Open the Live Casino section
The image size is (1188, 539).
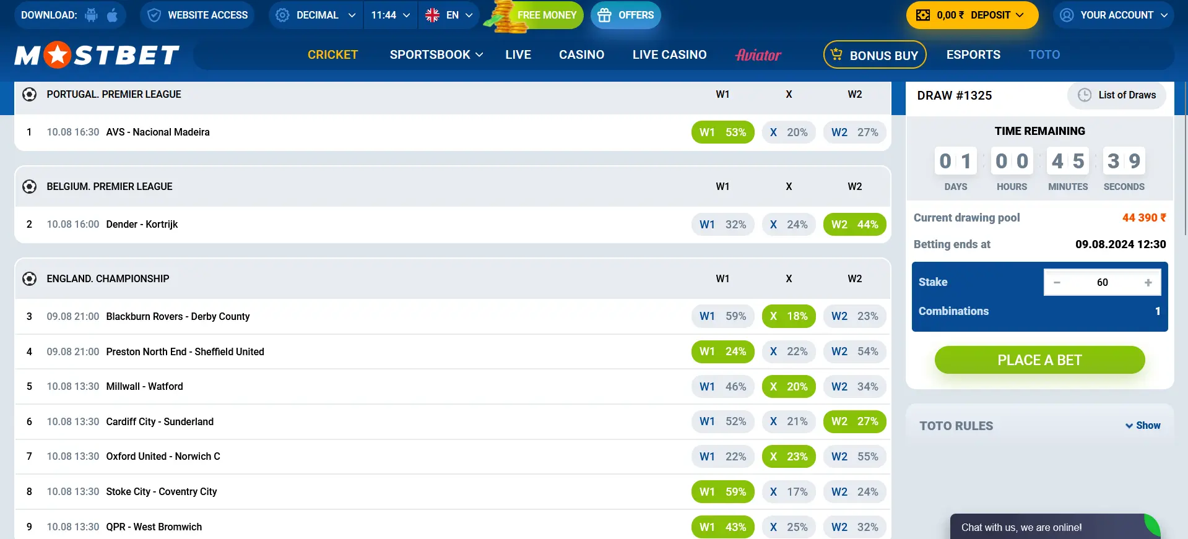pyautogui.click(x=669, y=55)
